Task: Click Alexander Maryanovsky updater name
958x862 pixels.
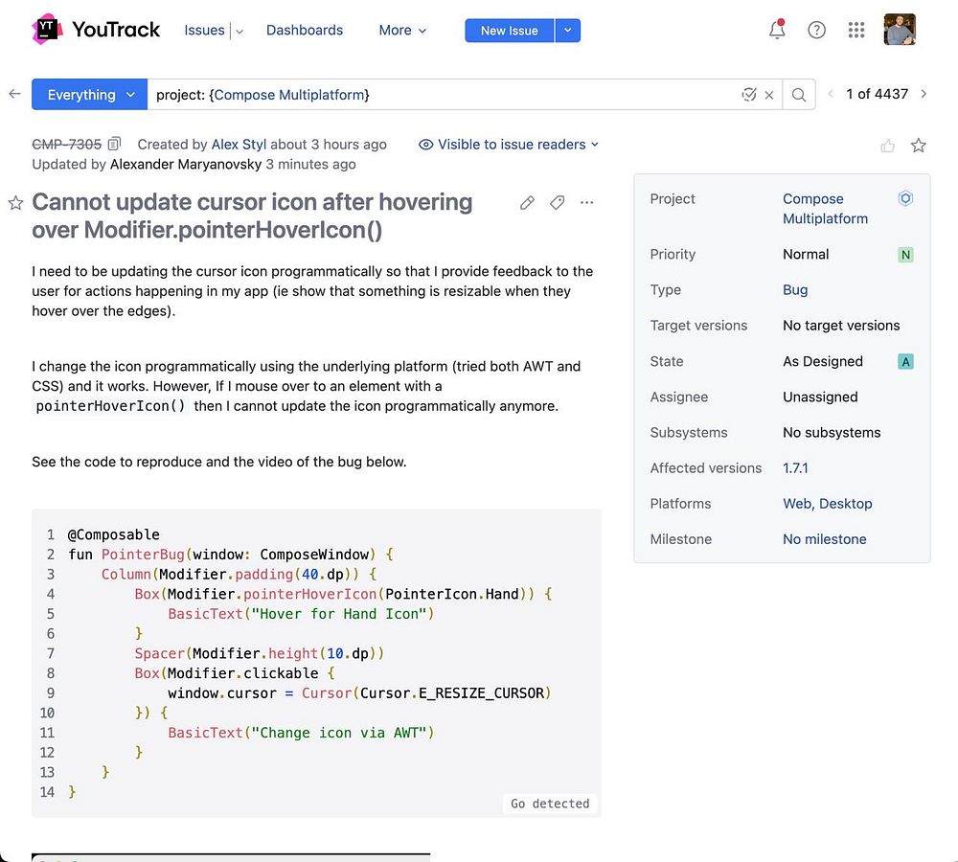Action: pyautogui.click(x=186, y=165)
